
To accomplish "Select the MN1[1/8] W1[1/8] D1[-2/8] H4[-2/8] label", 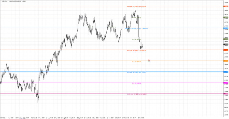I will pos(137,94).
